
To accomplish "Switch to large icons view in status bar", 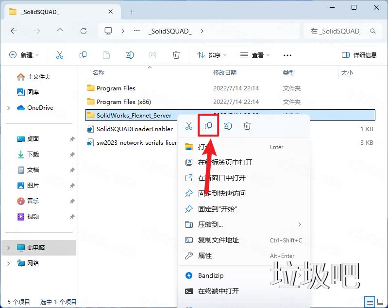I will coord(380,302).
